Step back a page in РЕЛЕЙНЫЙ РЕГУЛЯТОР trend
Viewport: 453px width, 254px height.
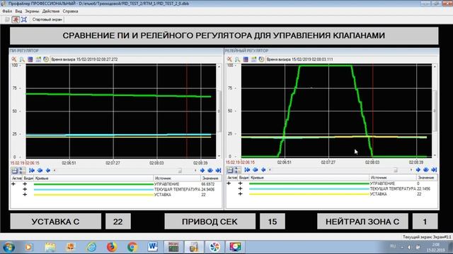[x=256, y=170]
